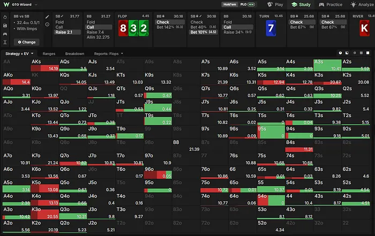Switch game type to Hold'em
The image size is (375, 236).
230,4
